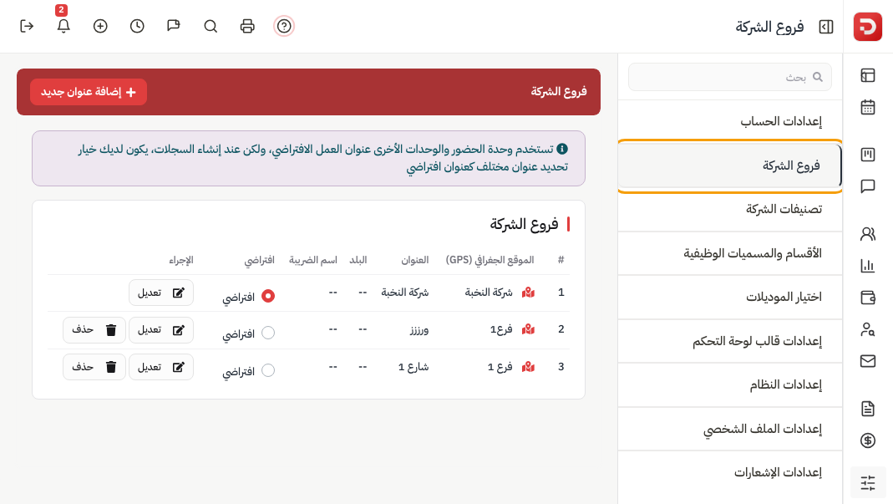Open تصنيفات الشركة menu item
Screen dimensions: 893x504
pos(729,209)
